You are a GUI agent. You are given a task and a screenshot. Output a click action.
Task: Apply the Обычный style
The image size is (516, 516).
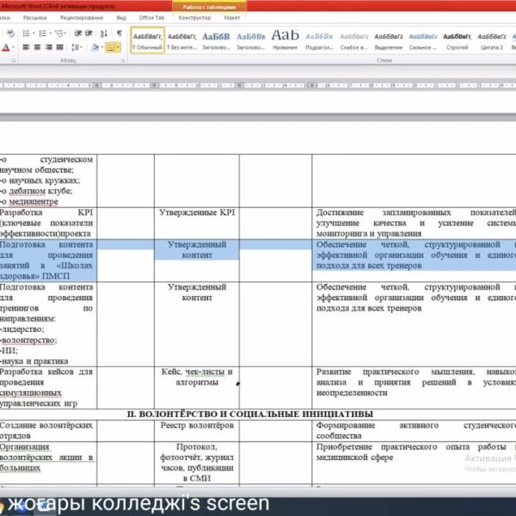[x=147, y=40]
